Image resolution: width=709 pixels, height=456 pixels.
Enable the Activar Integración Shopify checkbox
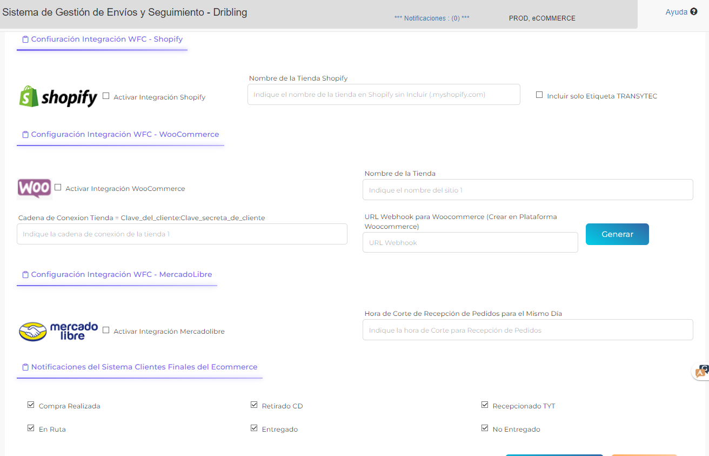[106, 96]
